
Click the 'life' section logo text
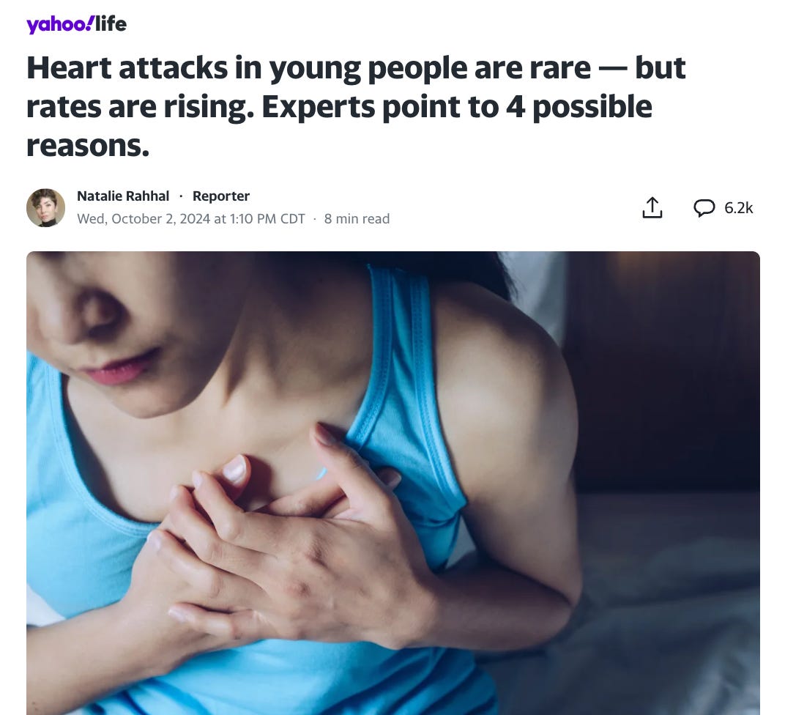pos(111,23)
